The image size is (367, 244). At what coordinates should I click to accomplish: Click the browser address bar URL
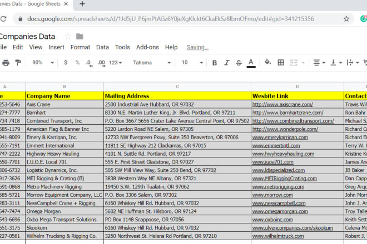pyautogui.click(x=170, y=19)
